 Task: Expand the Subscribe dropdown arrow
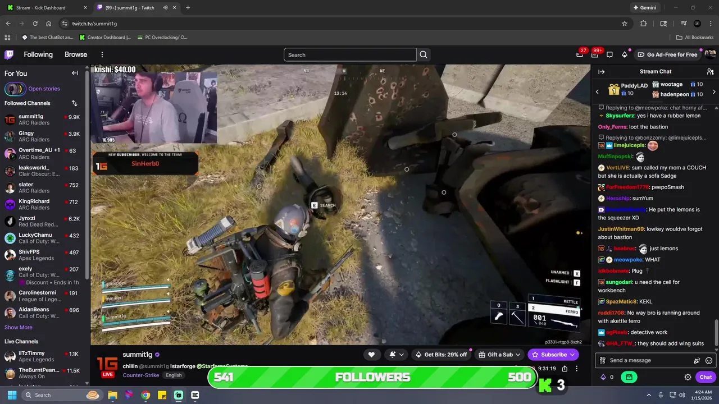[x=572, y=355]
